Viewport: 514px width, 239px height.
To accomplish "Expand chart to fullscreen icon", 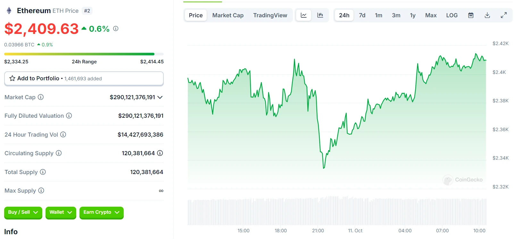I will [x=504, y=15].
